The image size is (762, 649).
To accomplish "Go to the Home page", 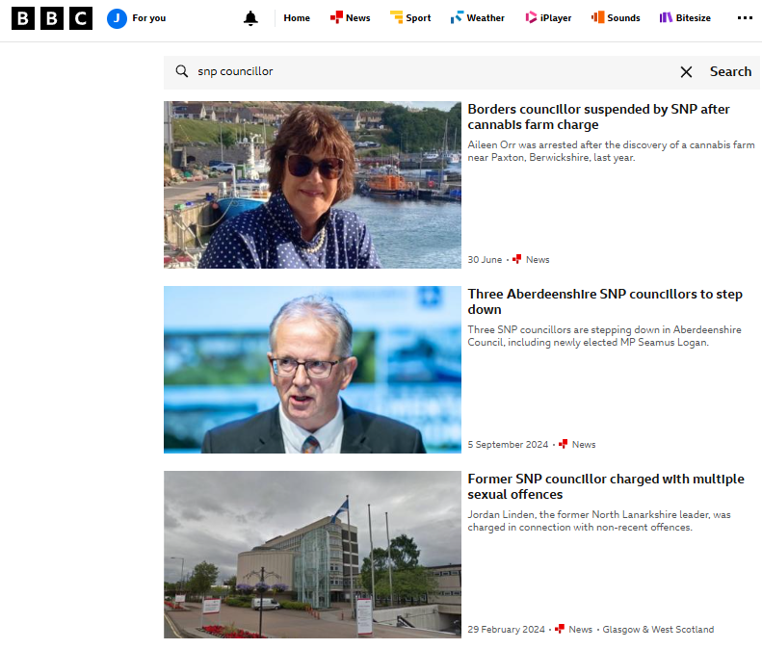I will point(297,18).
